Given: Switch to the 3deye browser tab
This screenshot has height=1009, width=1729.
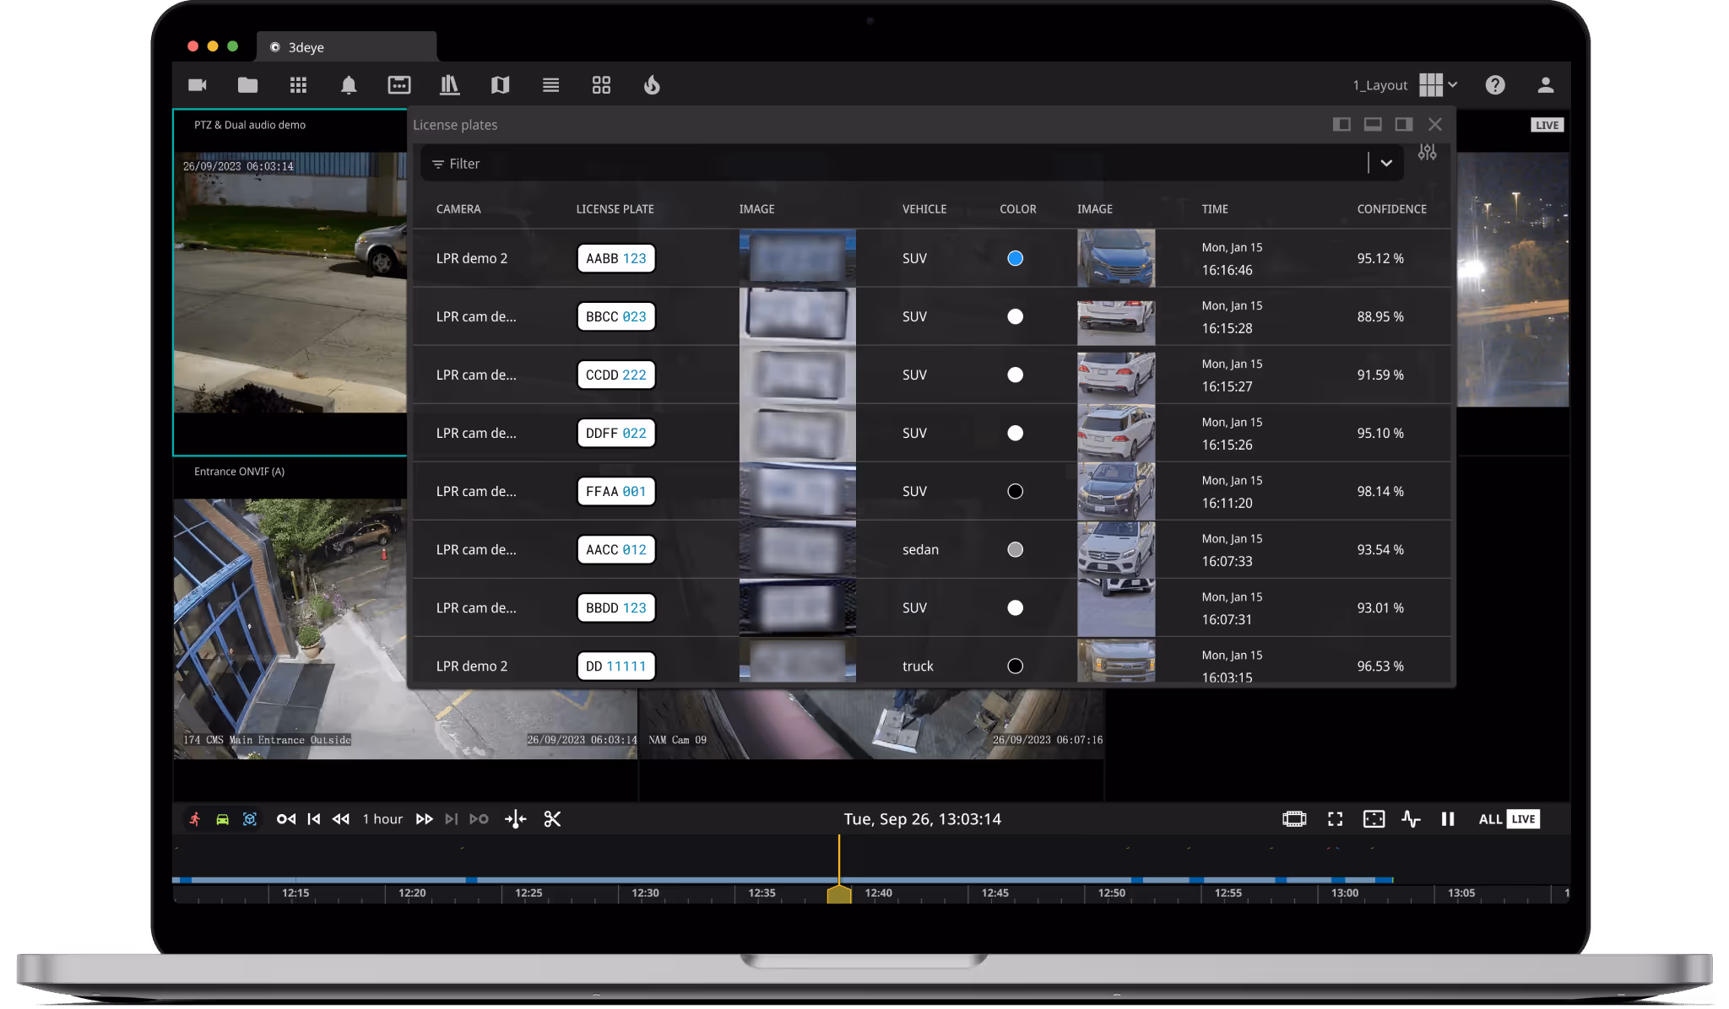Looking at the screenshot, I should click(306, 47).
